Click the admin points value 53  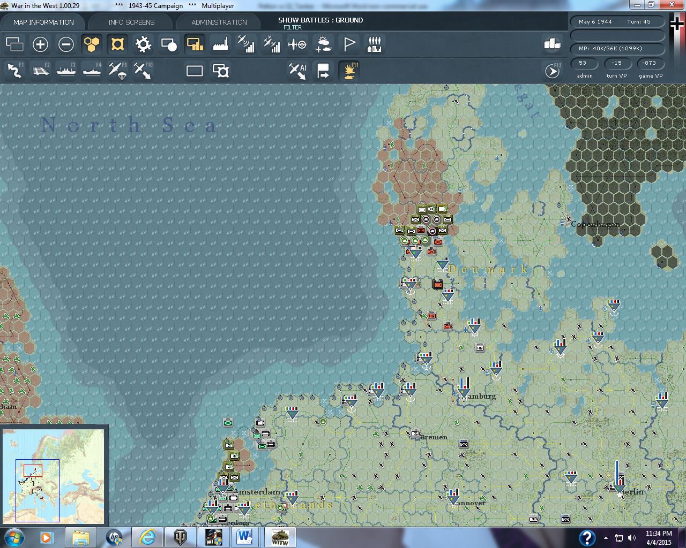[x=583, y=63]
